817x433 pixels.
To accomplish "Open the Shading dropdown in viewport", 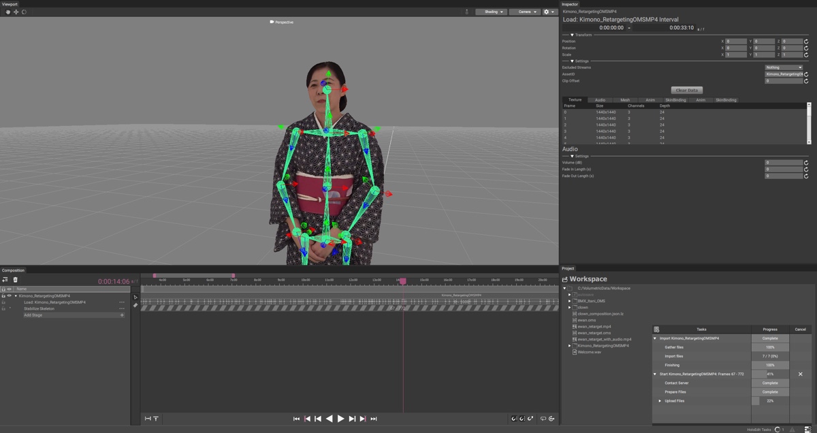I will (x=490, y=12).
